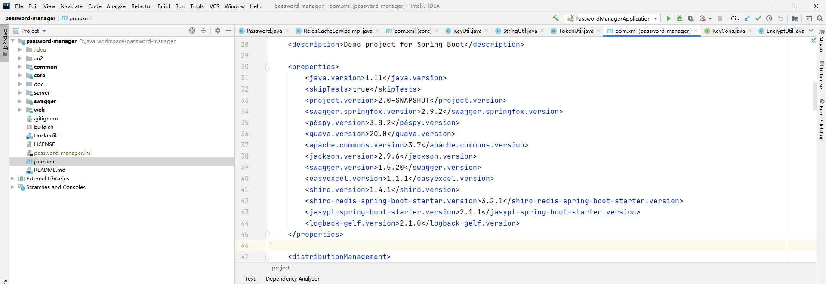Run with Coverage using the shield icon
Image resolution: width=826 pixels, height=284 pixels.
[x=690, y=18]
